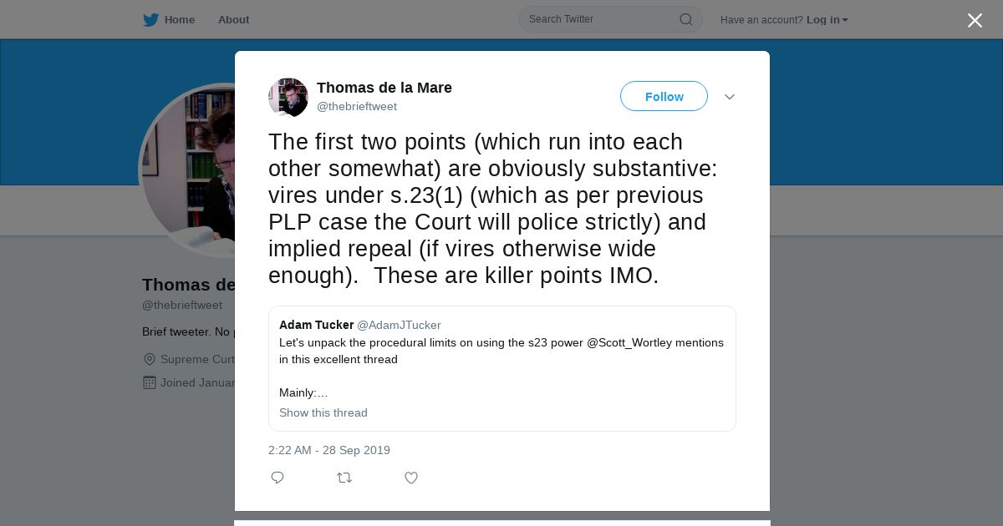This screenshot has width=1003, height=526.
Task: Reply to the tweet via speech bubble icon
Action: [x=277, y=478]
